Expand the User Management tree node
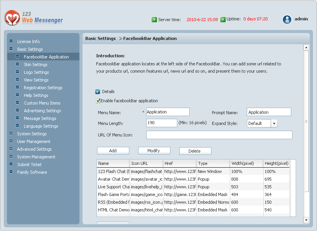Viewport: 317px width, 231px height. point(11,141)
